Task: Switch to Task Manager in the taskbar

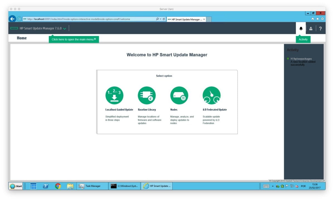Action: (x=92, y=186)
